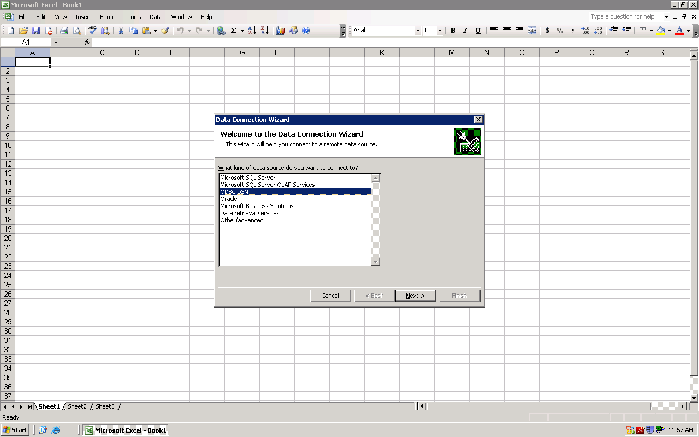Select the Format Painter brush icon
This screenshot has width=699, height=437.
point(165,31)
